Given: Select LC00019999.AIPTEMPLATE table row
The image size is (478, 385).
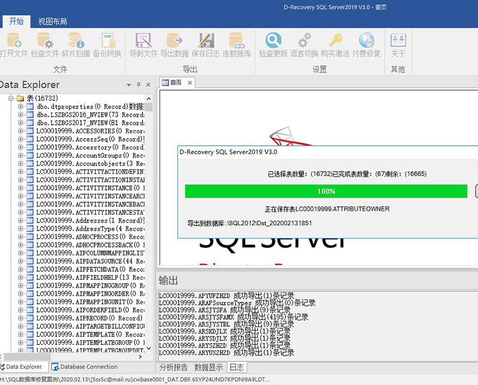Looking at the screenshot, I should tap(90, 334).
